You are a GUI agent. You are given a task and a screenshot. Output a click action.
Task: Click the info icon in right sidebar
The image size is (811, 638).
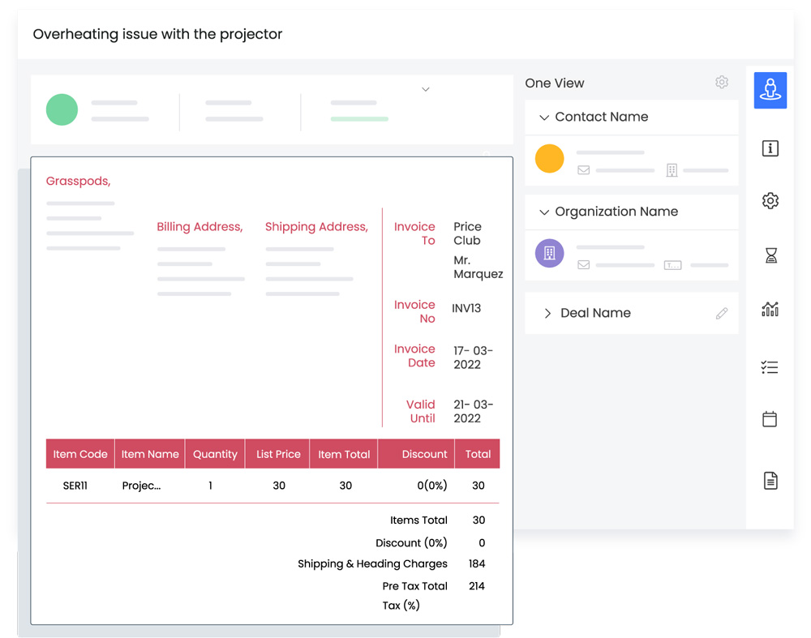[x=770, y=148]
